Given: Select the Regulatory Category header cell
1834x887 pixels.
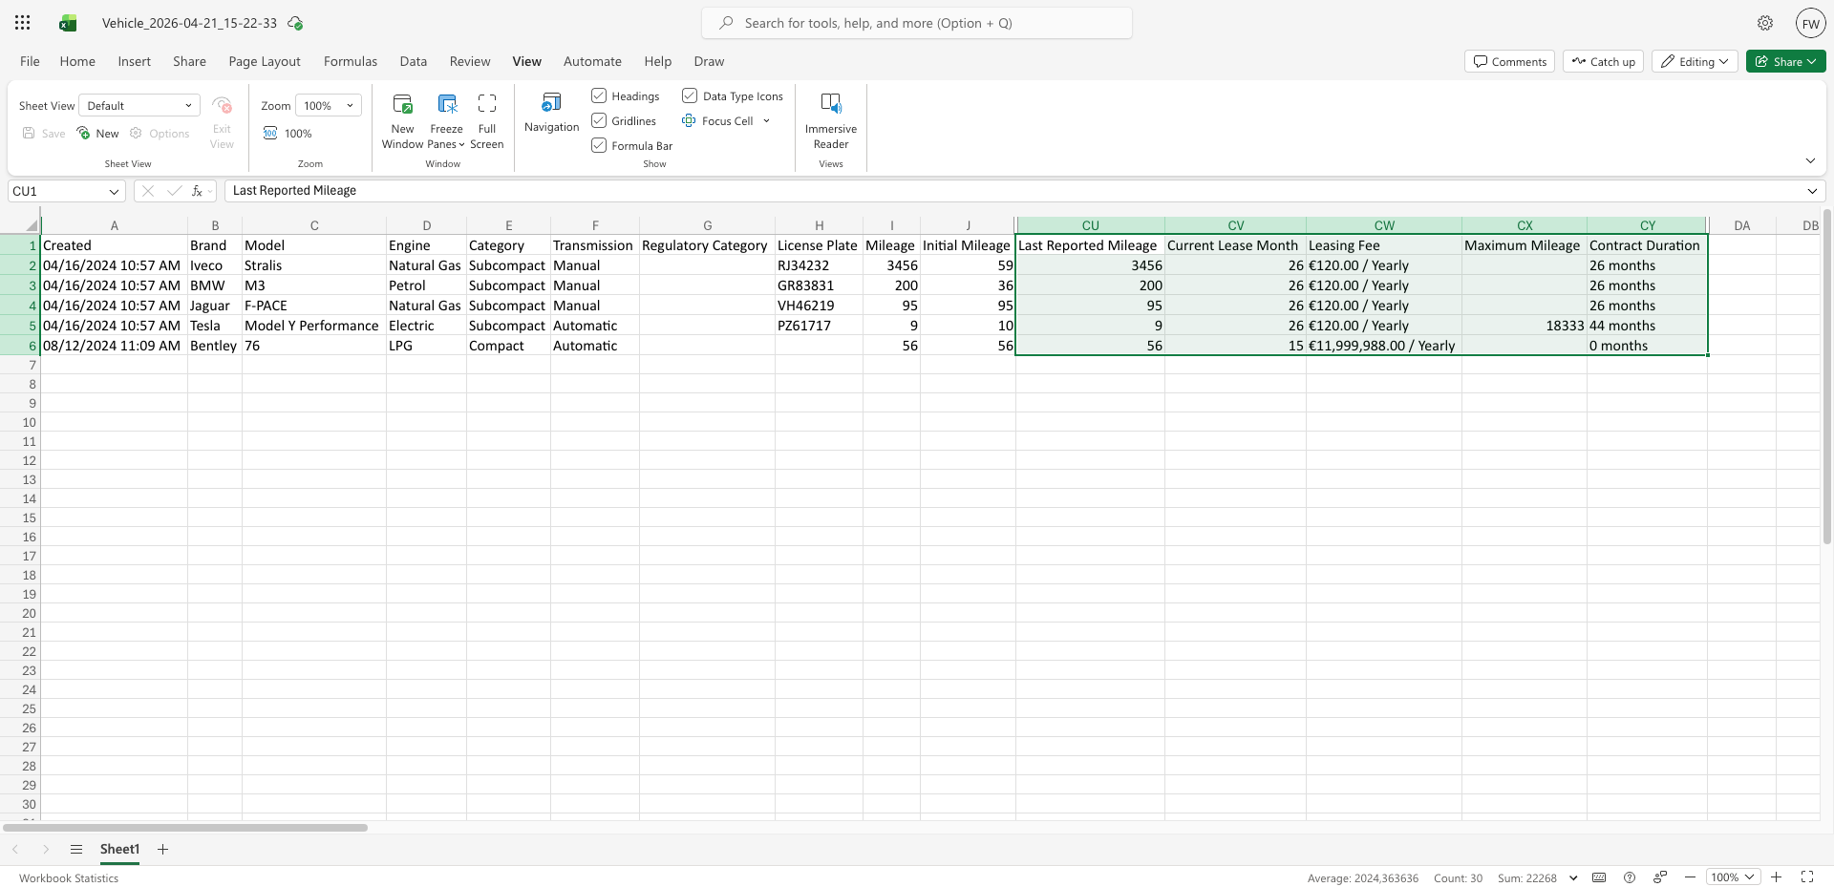Looking at the screenshot, I should point(707,245).
